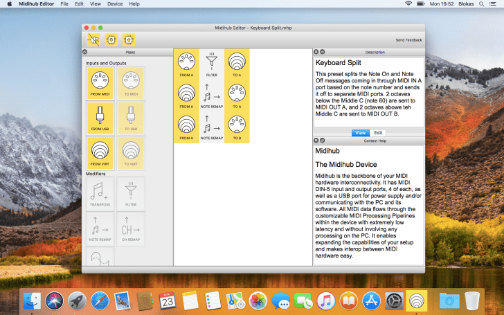Select FROM A pipe in second pipeline row
Screen dimensions: 504x315
click(186, 96)
